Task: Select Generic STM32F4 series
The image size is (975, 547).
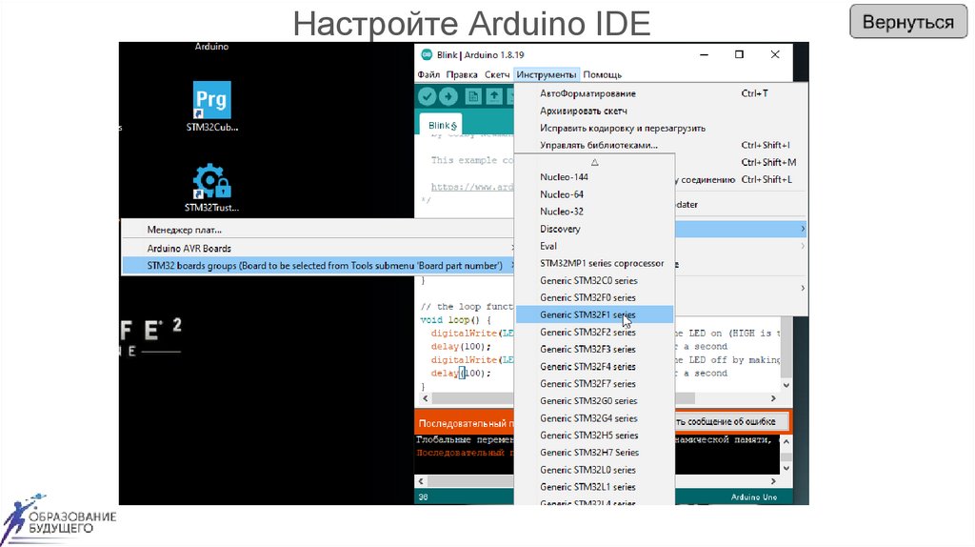Action: [x=594, y=367]
